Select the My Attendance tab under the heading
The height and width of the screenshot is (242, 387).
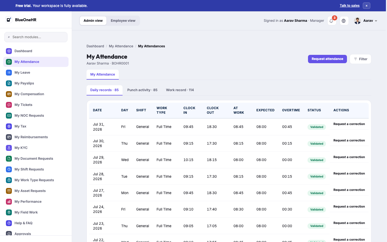pyautogui.click(x=103, y=74)
